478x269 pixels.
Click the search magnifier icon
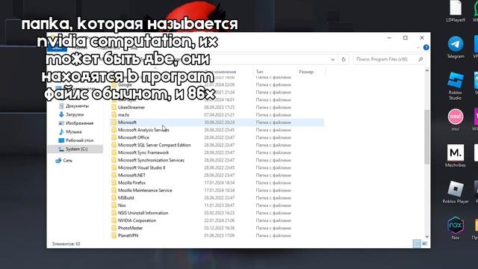tap(420, 60)
